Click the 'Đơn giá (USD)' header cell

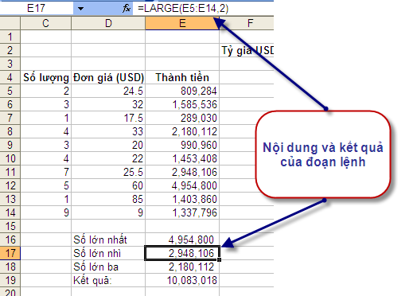click(x=108, y=77)
